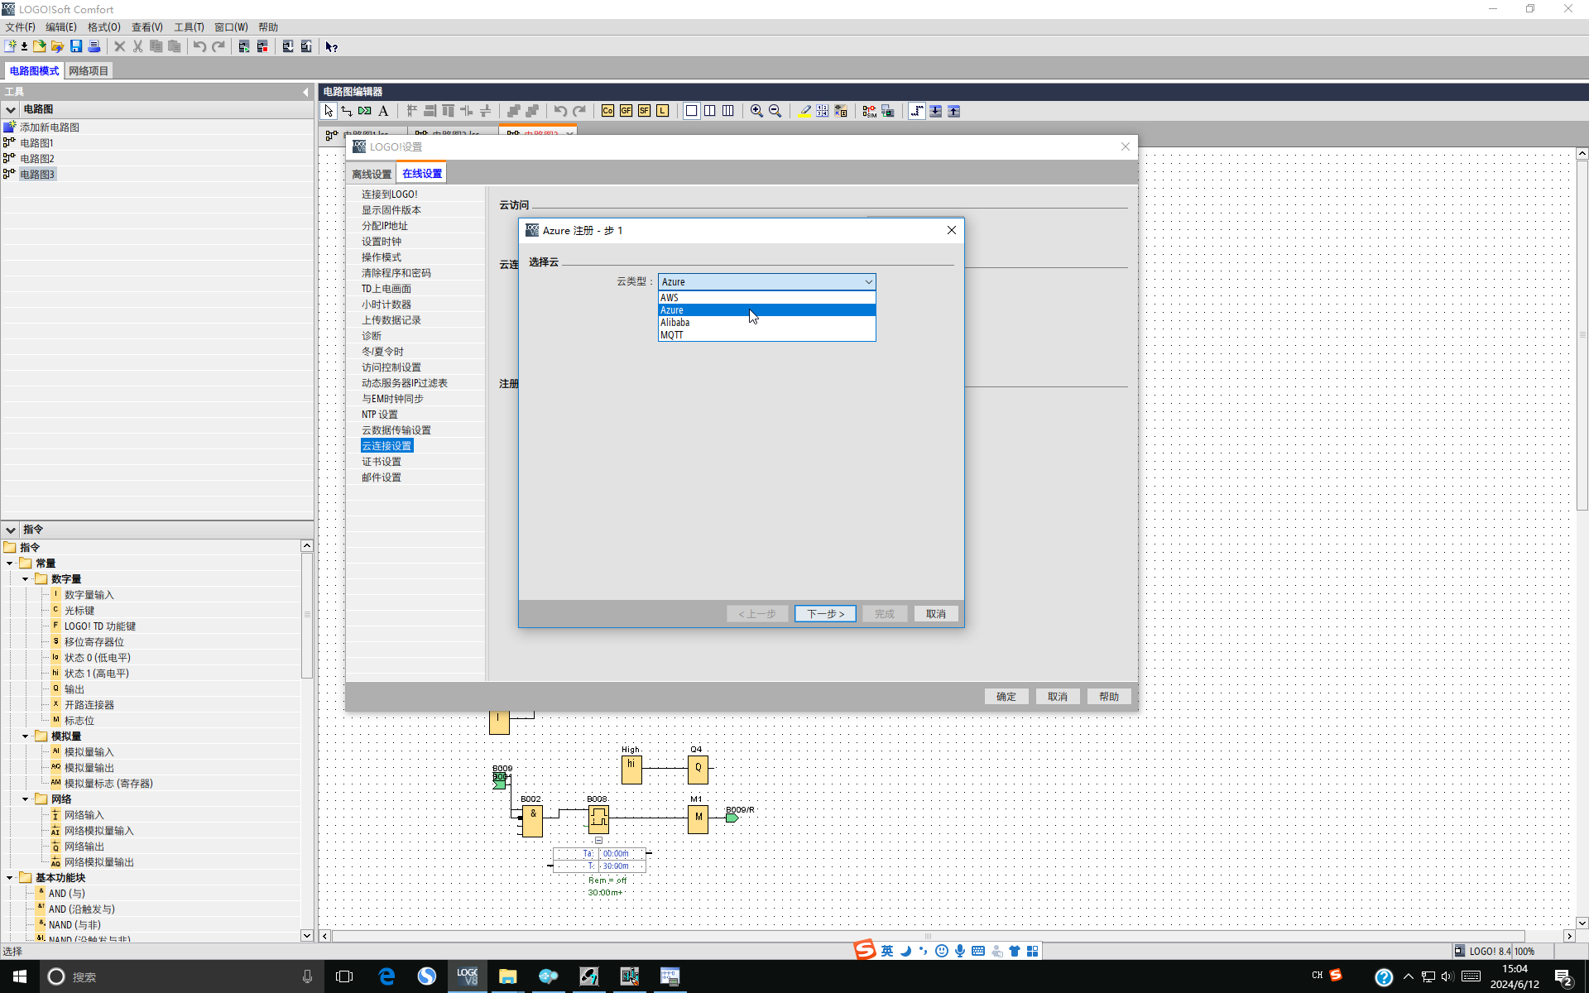
Task: Select the text annotation A tool
Action: [383, 111]
